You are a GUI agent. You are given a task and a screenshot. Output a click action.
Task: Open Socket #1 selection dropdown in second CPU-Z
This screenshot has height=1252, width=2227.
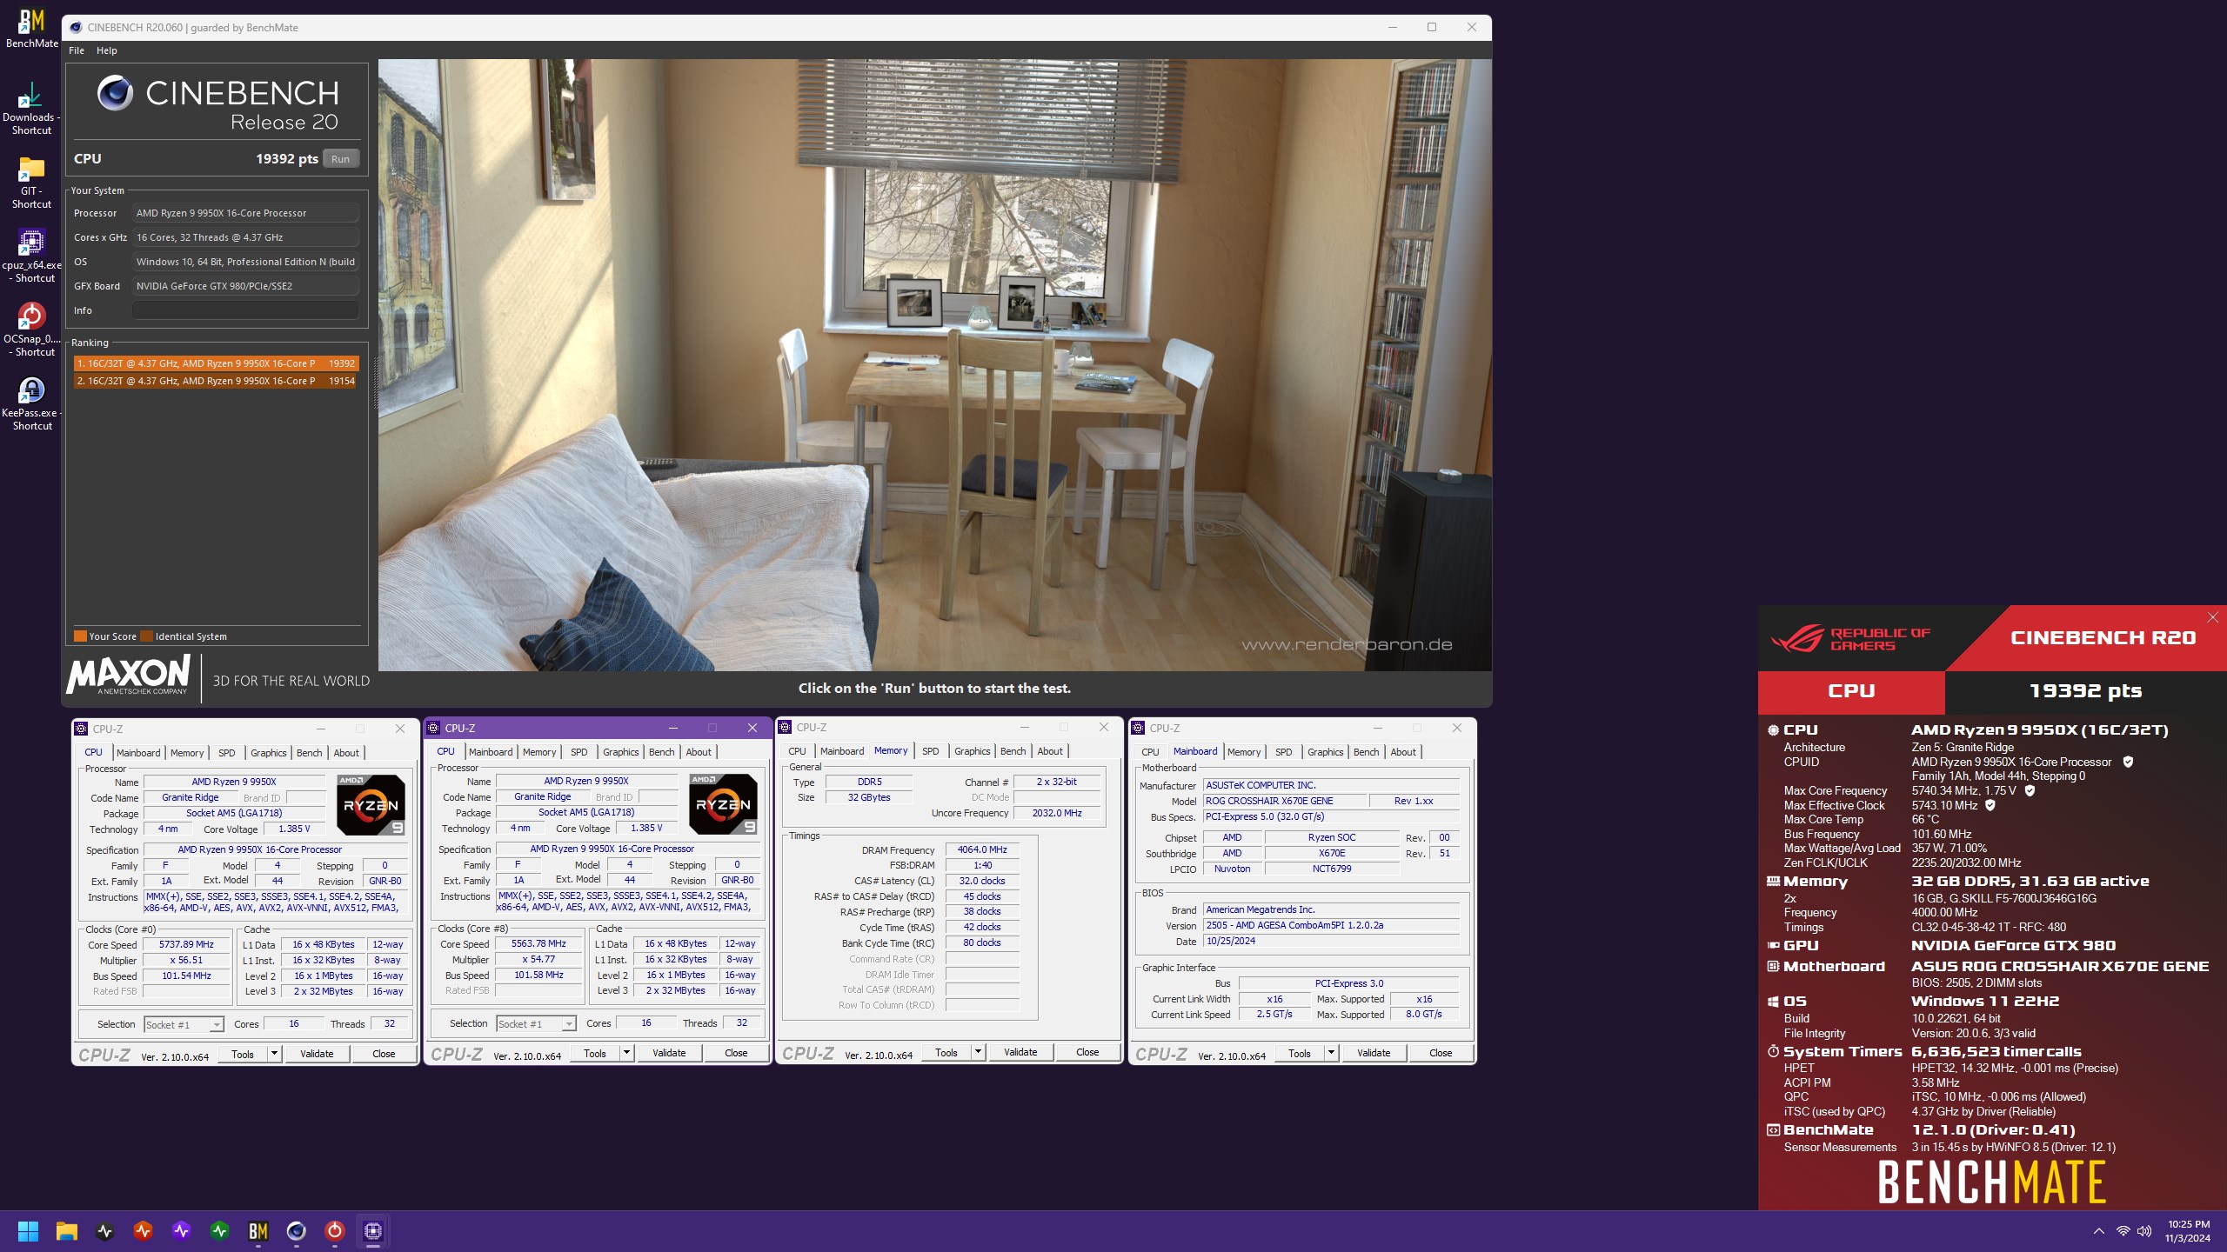click(536, 1024)
